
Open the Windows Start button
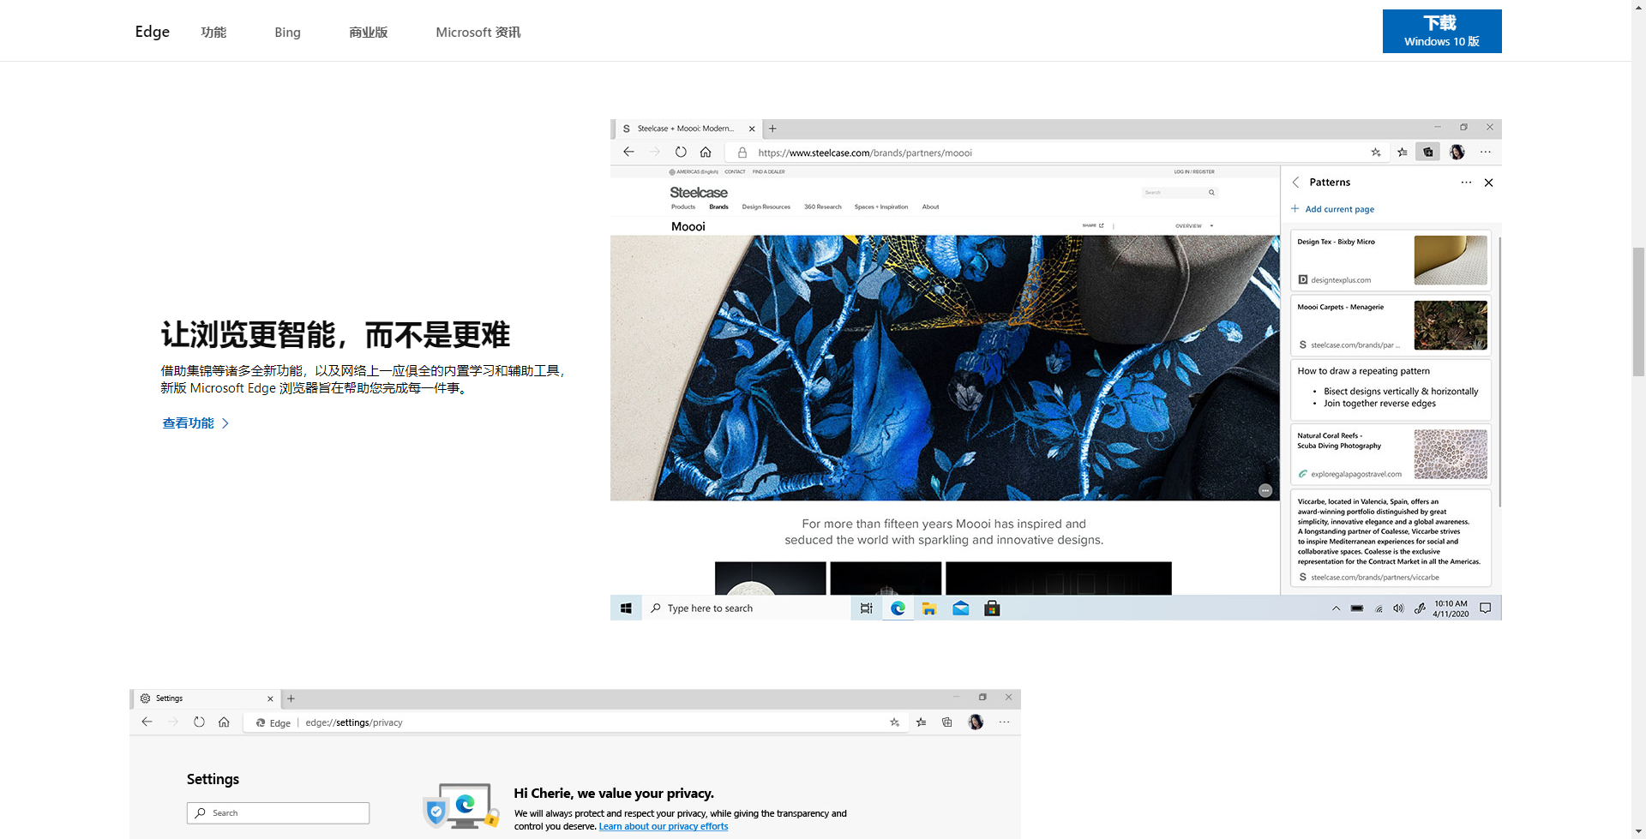[626, 608]
